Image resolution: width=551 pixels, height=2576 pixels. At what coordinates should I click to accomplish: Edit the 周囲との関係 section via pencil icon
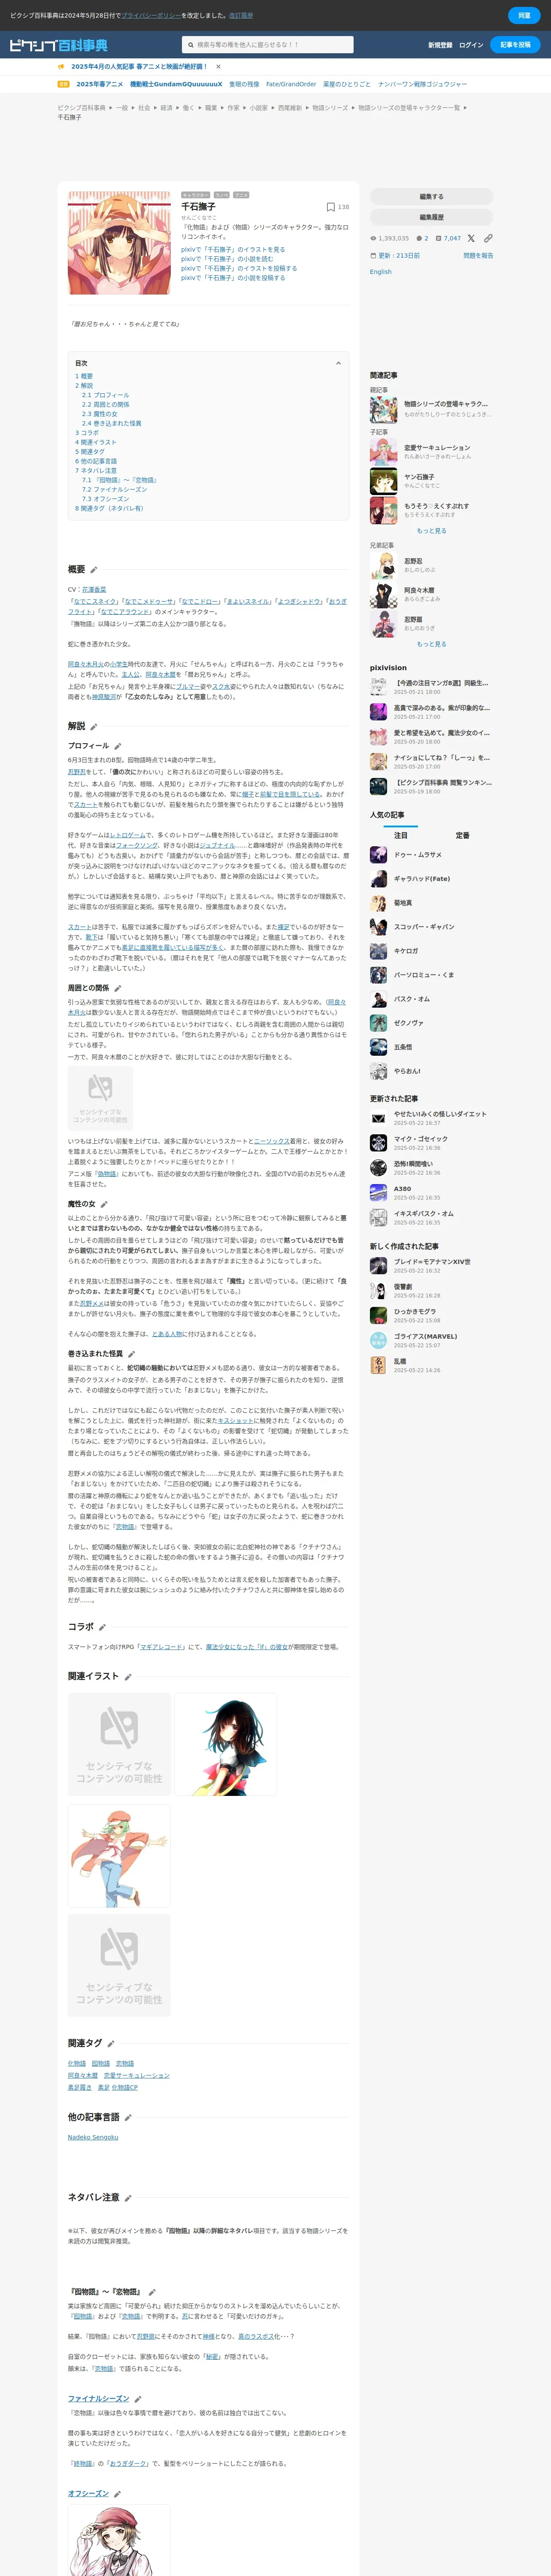[117, 988]
